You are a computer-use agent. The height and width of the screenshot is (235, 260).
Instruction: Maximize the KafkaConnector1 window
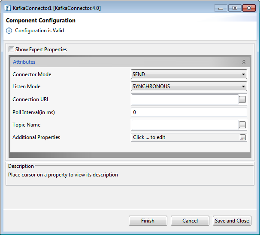[x=235, y=8]
